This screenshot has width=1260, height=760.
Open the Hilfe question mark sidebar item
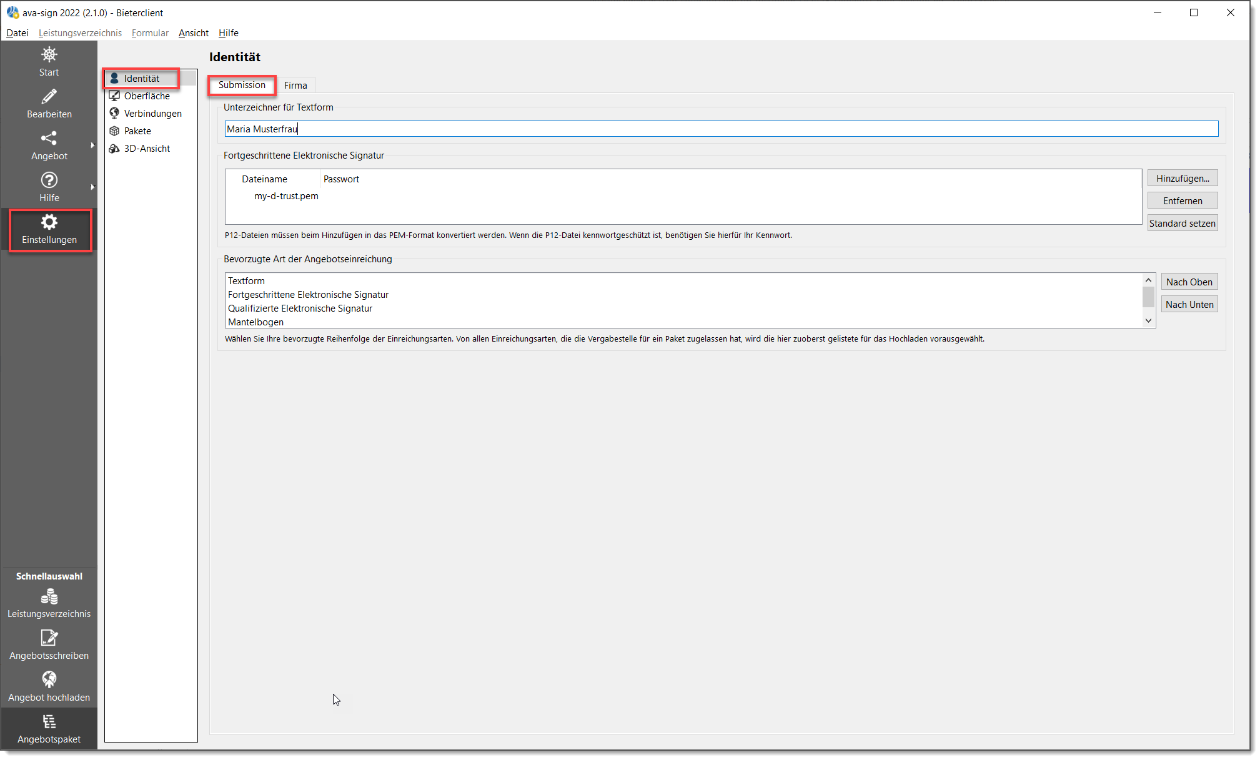click(x=49, y=187)
